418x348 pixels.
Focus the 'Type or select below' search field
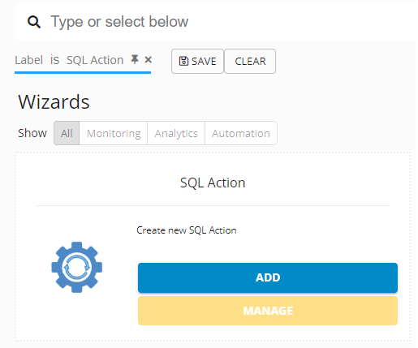point(233,22)
